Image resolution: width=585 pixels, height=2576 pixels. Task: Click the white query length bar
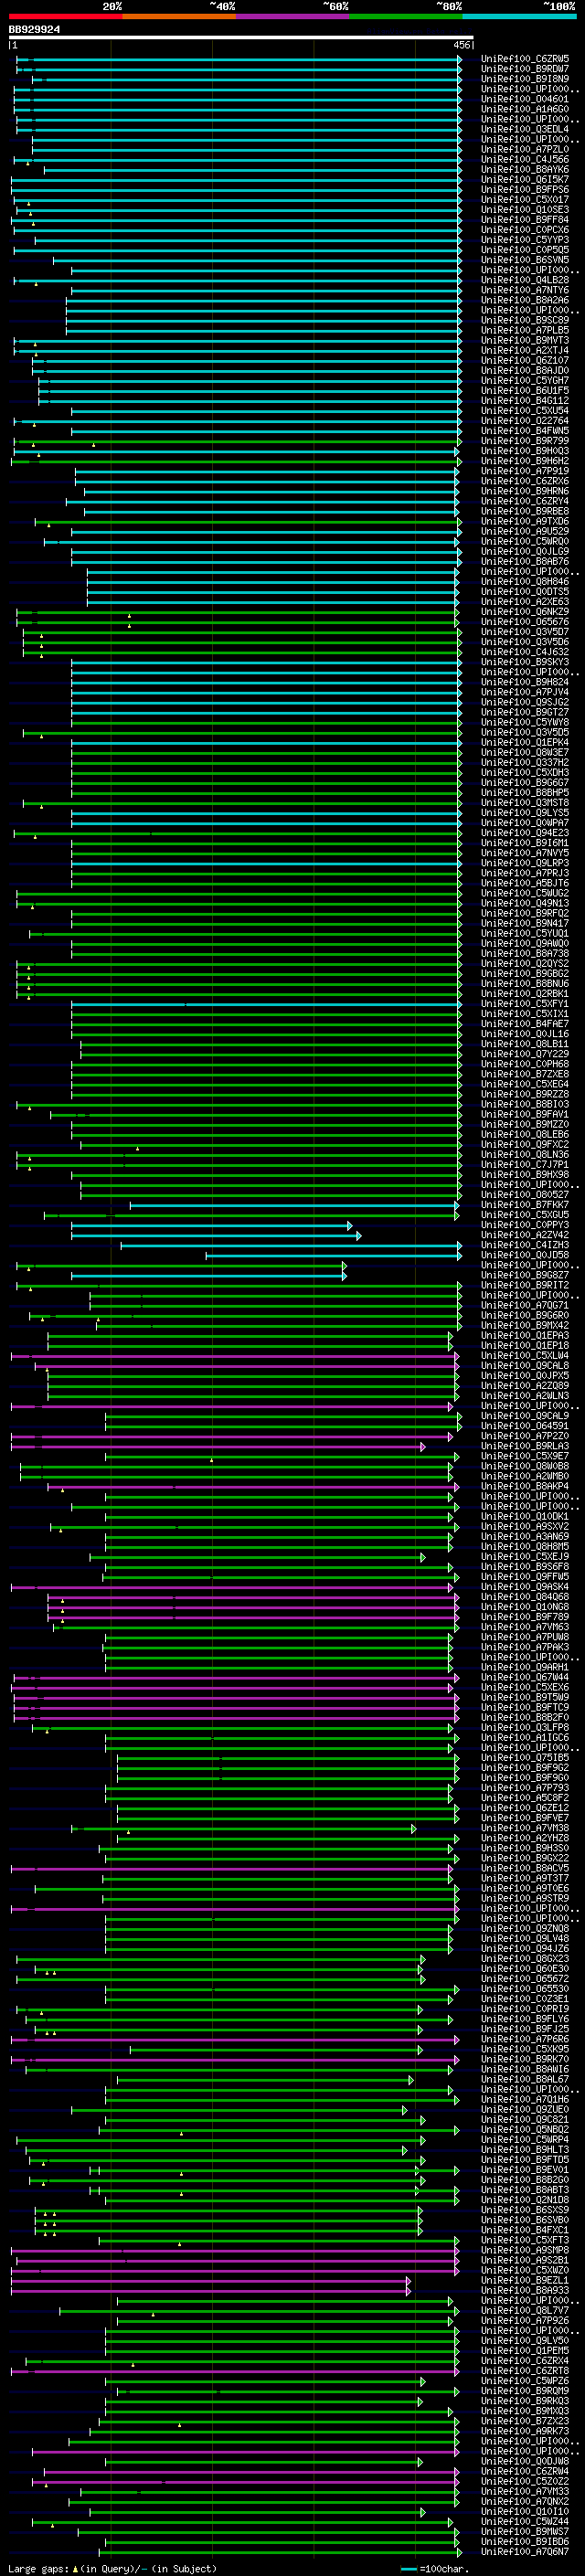pos(241,38)
